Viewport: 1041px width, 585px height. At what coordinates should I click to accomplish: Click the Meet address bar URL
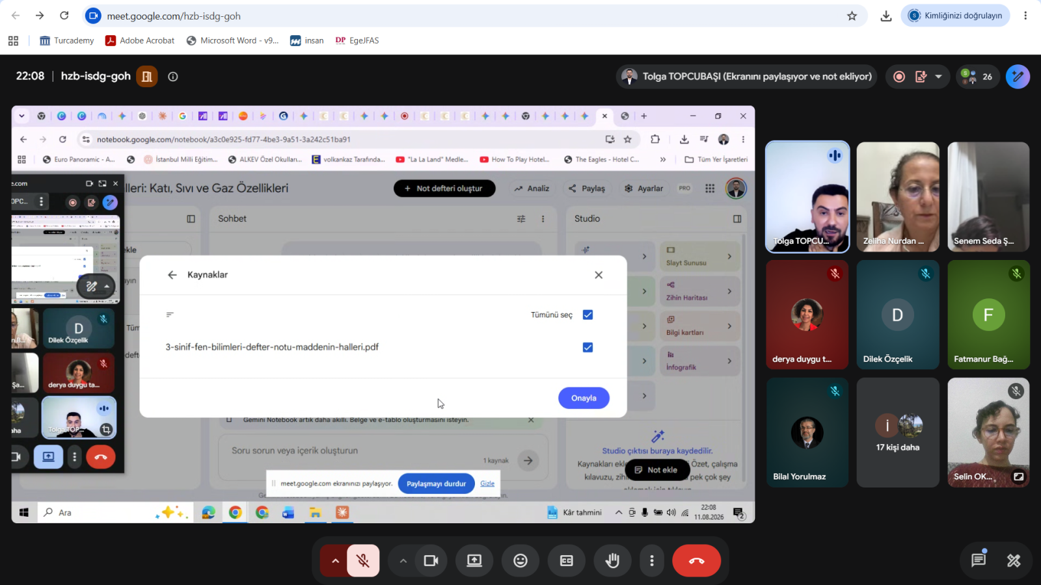click(x=174, y=16)
